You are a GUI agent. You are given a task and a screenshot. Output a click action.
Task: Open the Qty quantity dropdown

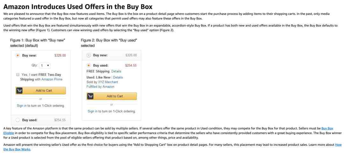click(45, 65)
